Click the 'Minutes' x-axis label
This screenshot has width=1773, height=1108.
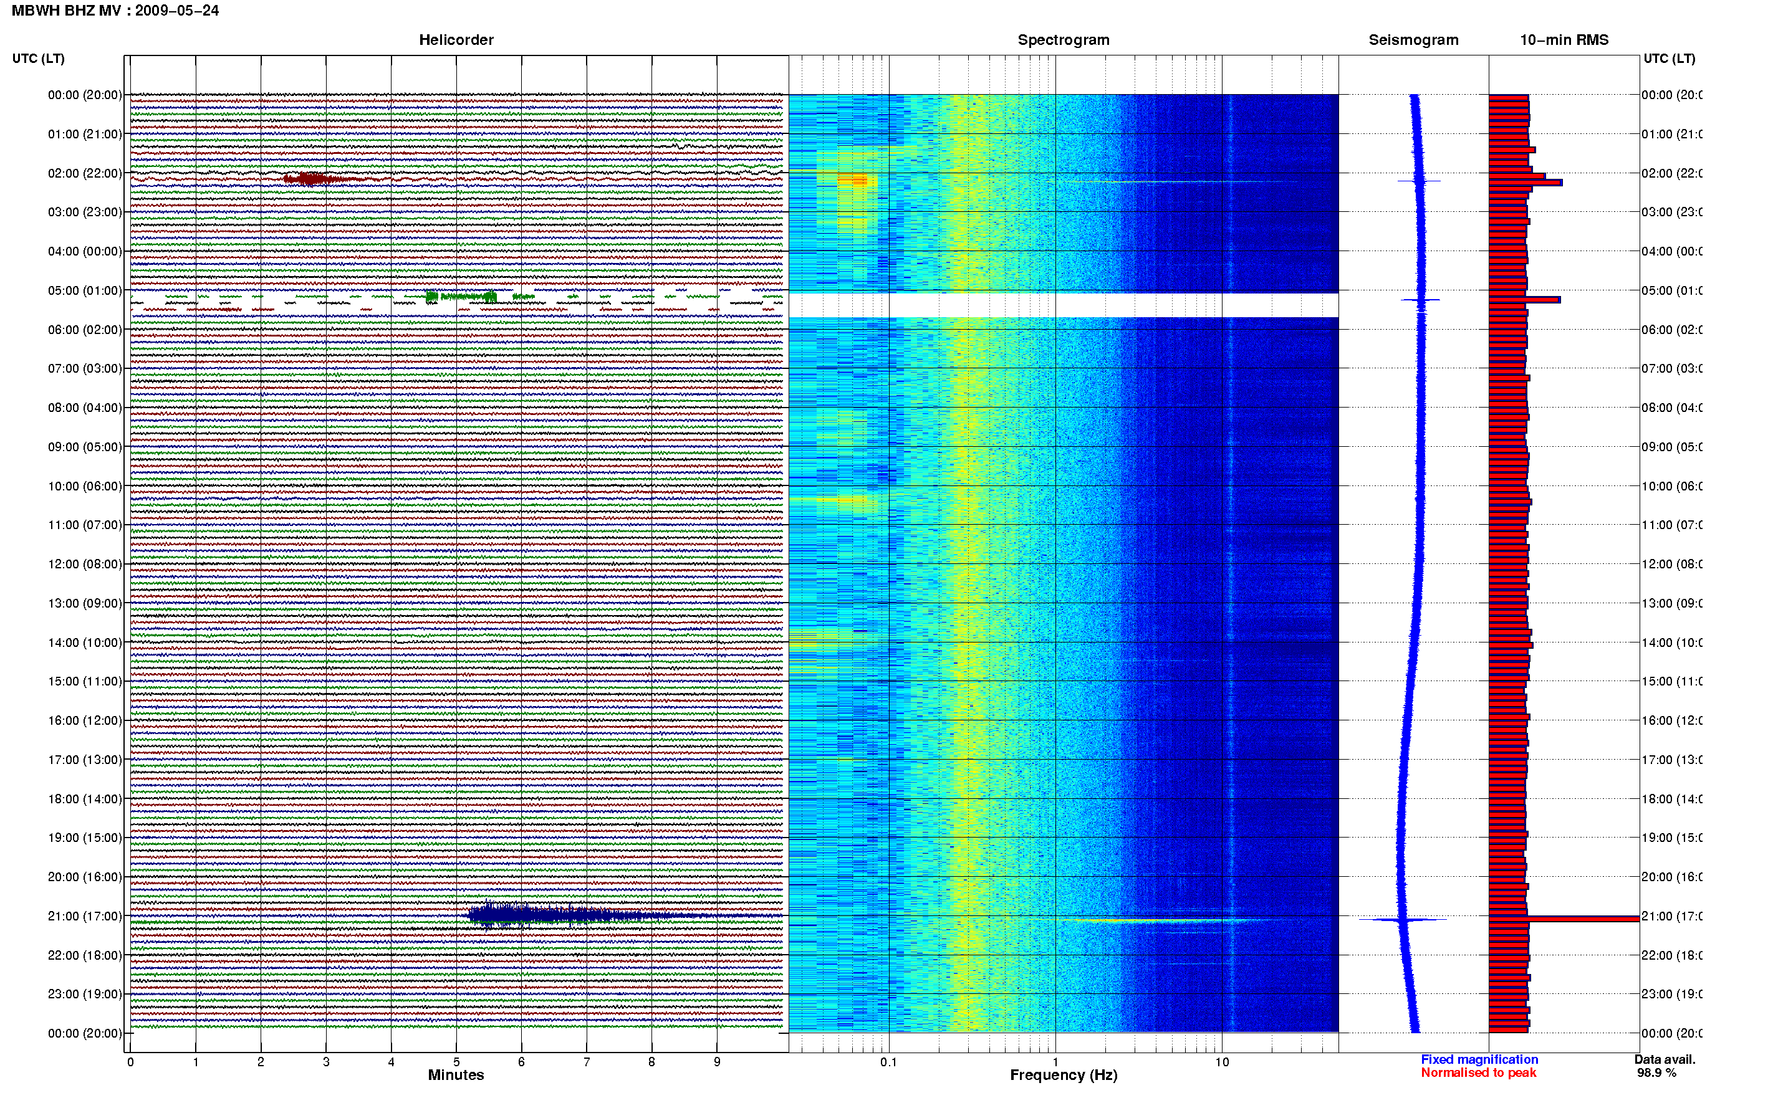point(456,1075)
